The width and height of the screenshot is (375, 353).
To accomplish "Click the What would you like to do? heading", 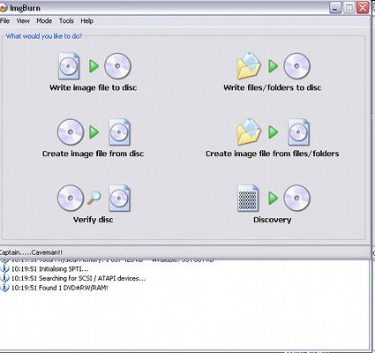I will [x=44, y=36].
